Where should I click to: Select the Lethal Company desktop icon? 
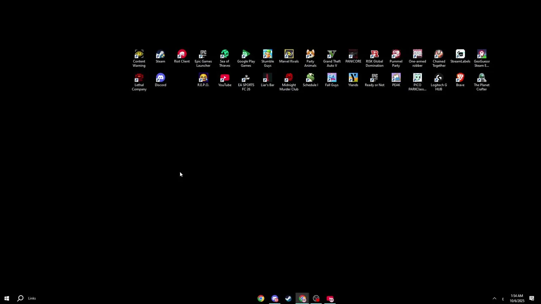coord(139,82)
